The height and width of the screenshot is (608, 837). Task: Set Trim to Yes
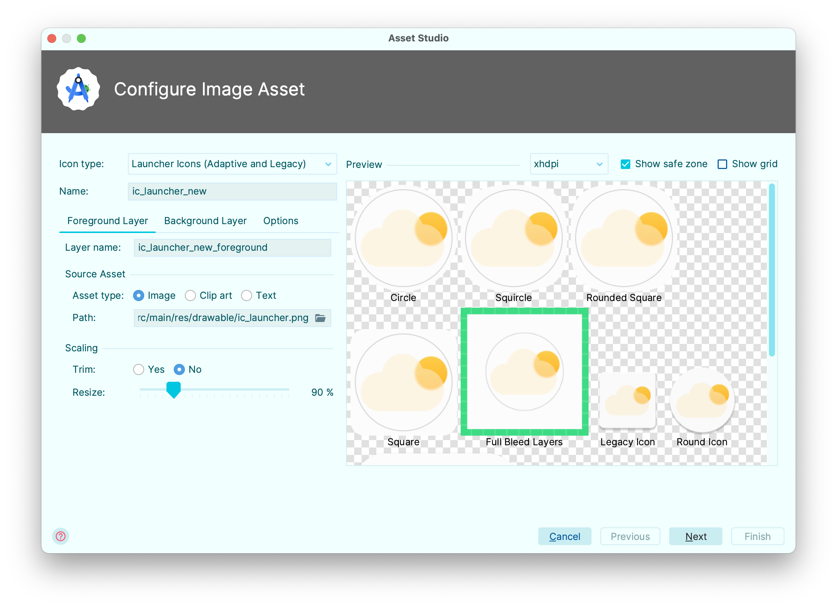coord(139,369)
